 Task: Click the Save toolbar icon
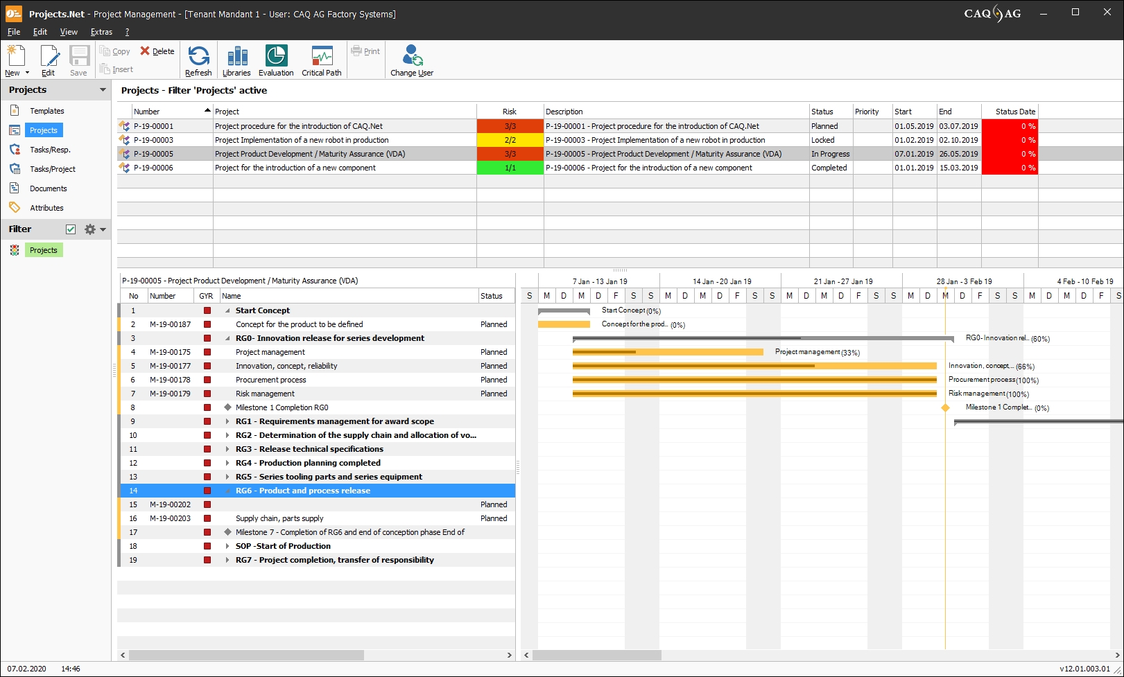pyautogui.click(x=79, y=55)
